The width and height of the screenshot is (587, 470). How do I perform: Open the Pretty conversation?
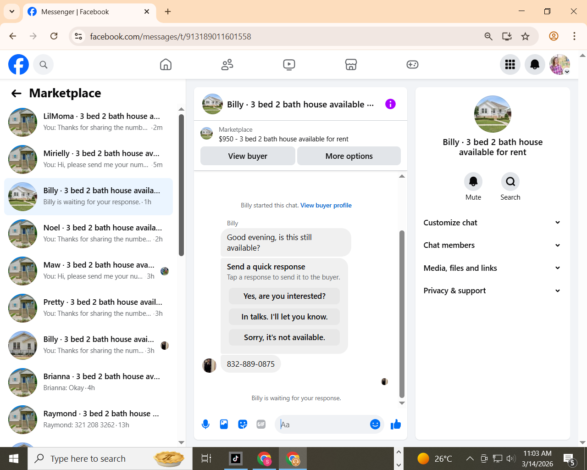coord(89,308)
